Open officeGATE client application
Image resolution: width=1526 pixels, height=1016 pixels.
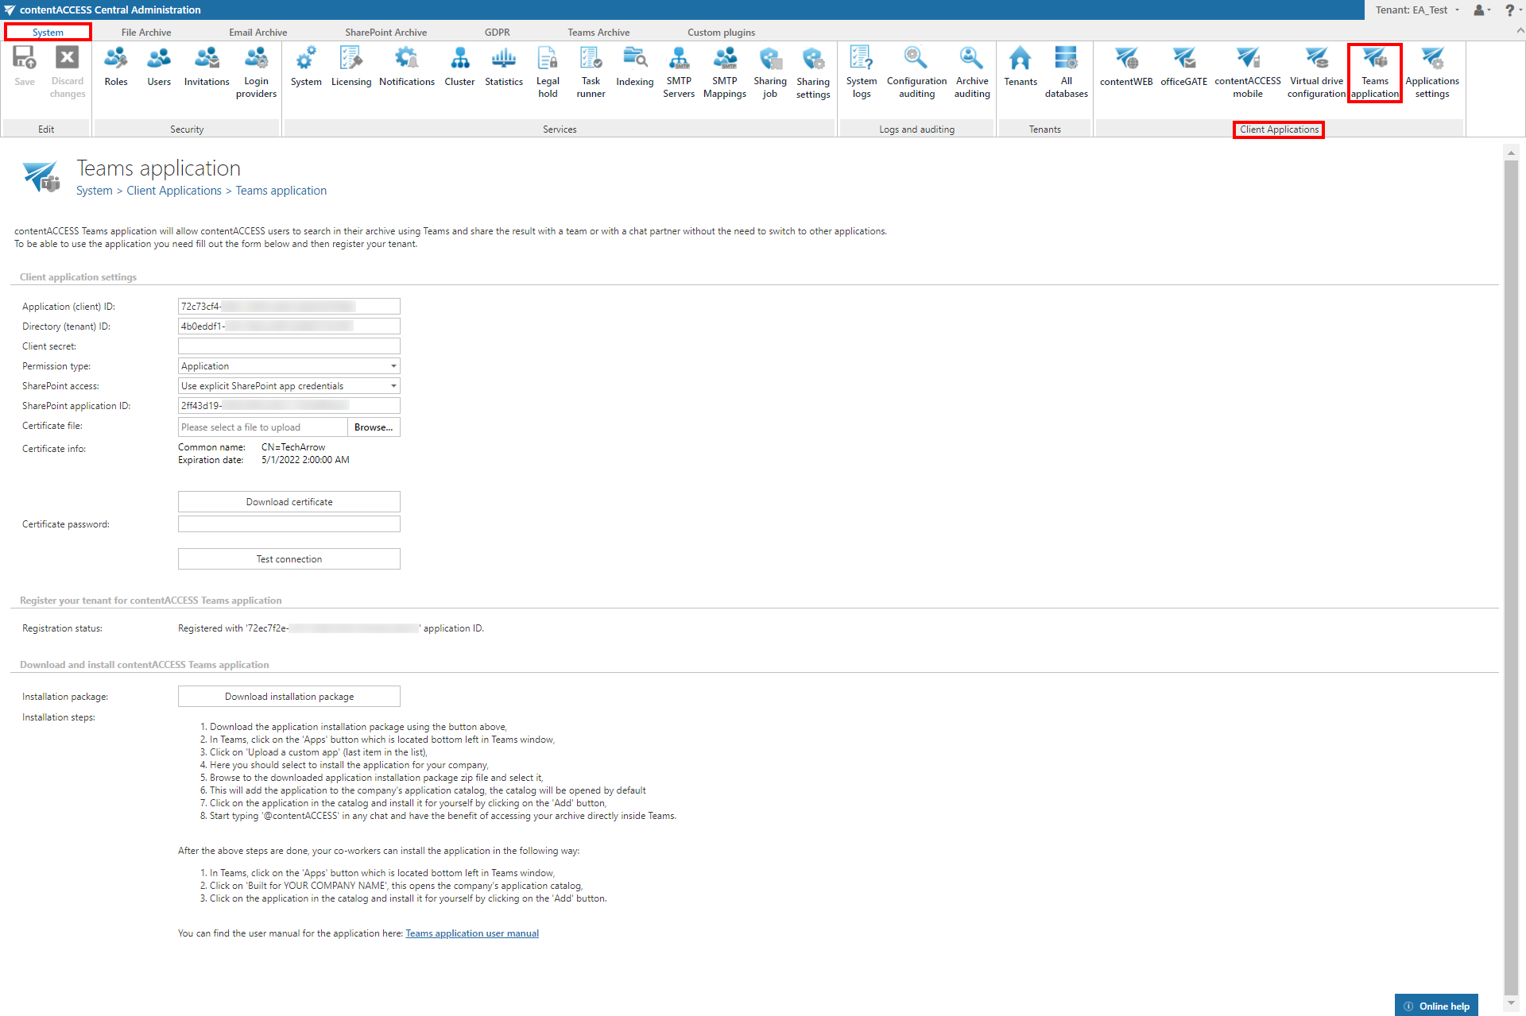coord(1183,67)
